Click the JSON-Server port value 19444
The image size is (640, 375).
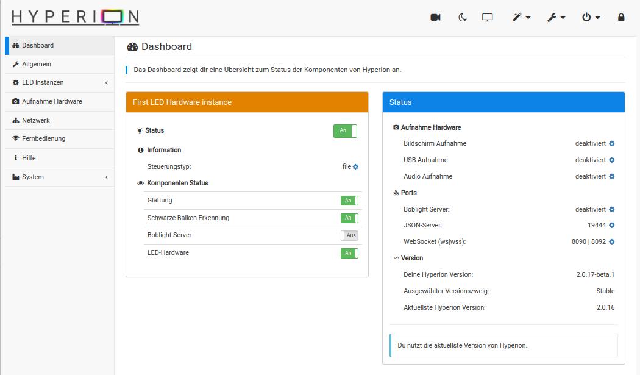coord(596,225)
